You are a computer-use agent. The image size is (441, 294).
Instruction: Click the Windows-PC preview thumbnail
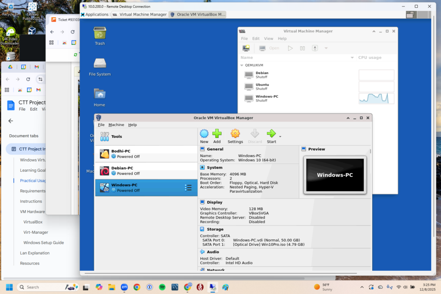click(335, 175)
